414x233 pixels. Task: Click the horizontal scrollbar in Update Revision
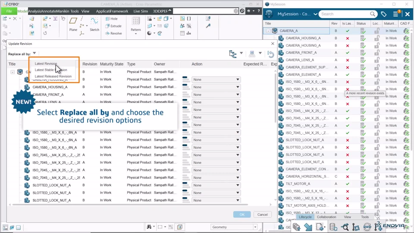coord(130,205)
